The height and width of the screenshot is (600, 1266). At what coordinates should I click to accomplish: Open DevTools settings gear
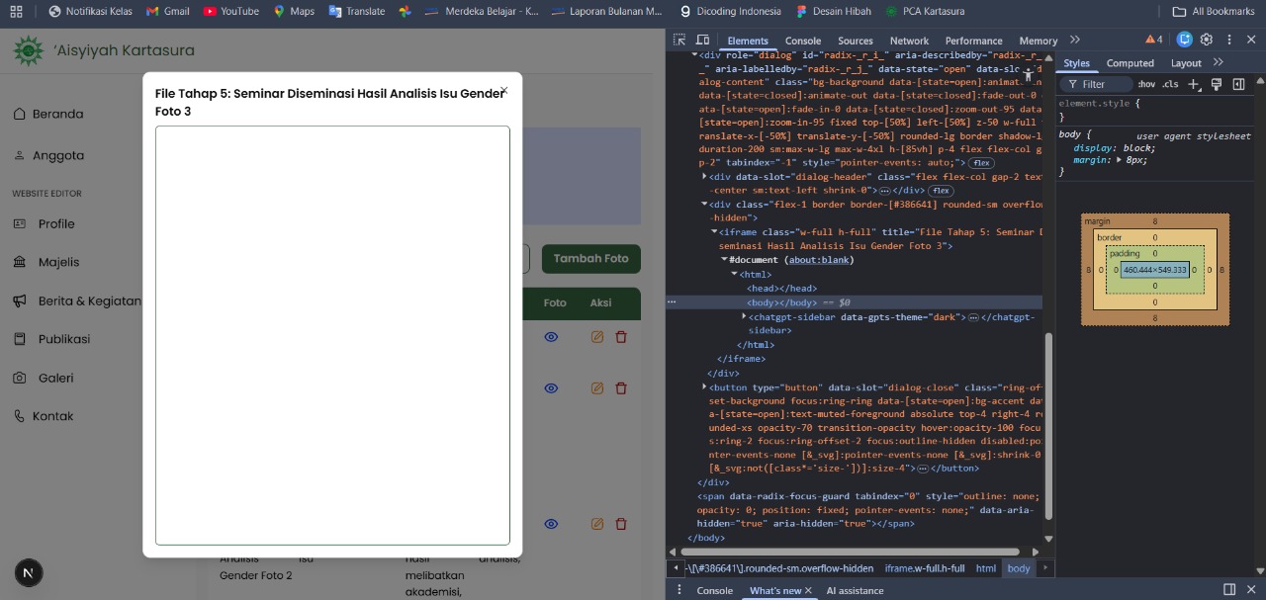pos(1207,40)
